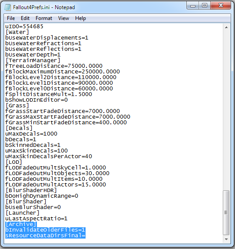Image resolution: width=235 pixels, height=249 pixels.
Task: Click the highlighted [Archive] header
Action: (21, 224)
